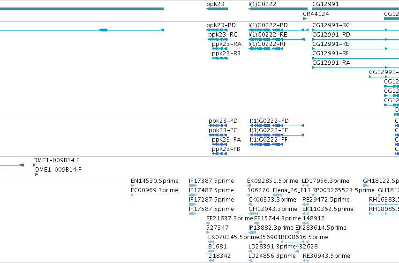The image size is (399, 263).
Task: Click protein ppk23-PD
Action: pyautogui.click(x=223, y=121)
